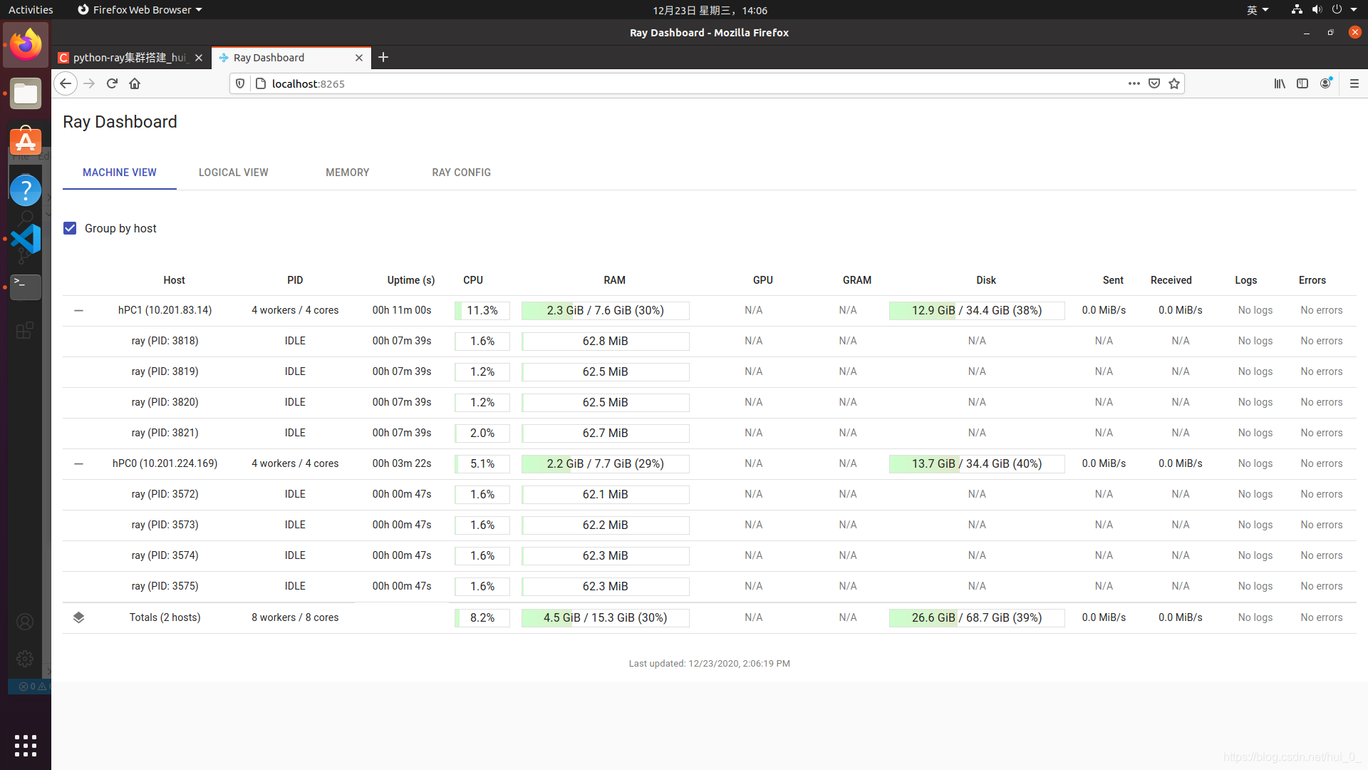Click Totals (2 hosts) label
This screenshot has height=770, width=1368.
click(165, 617)
